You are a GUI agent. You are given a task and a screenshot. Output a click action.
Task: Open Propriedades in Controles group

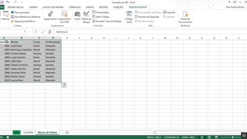pos(101,12)
